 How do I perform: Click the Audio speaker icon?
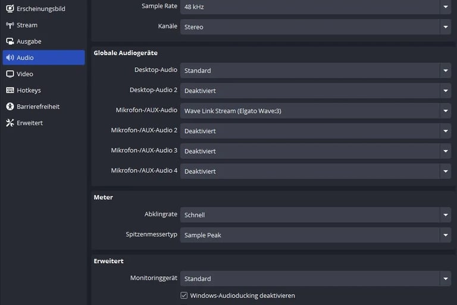10,58
